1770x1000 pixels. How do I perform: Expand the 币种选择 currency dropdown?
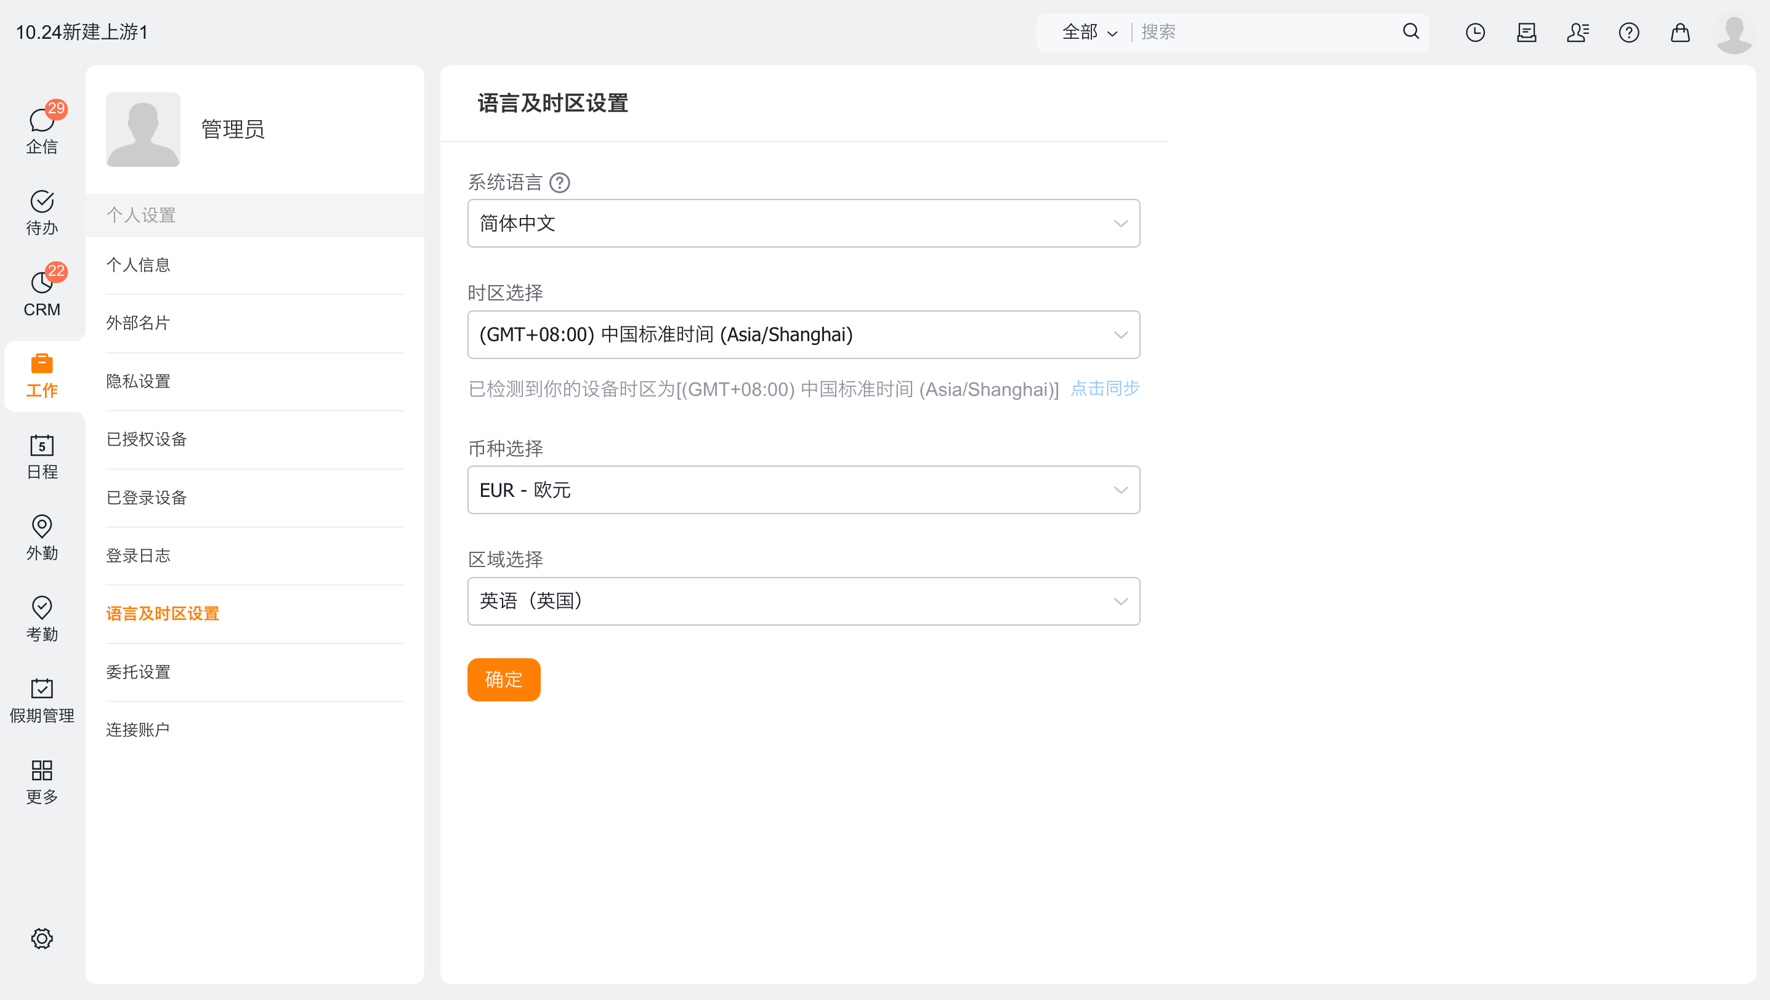[803, 490]
